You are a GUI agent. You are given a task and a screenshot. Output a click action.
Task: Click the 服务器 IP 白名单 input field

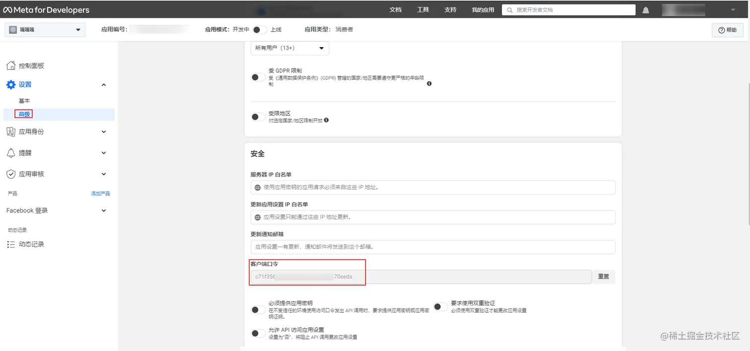(433, 188)
